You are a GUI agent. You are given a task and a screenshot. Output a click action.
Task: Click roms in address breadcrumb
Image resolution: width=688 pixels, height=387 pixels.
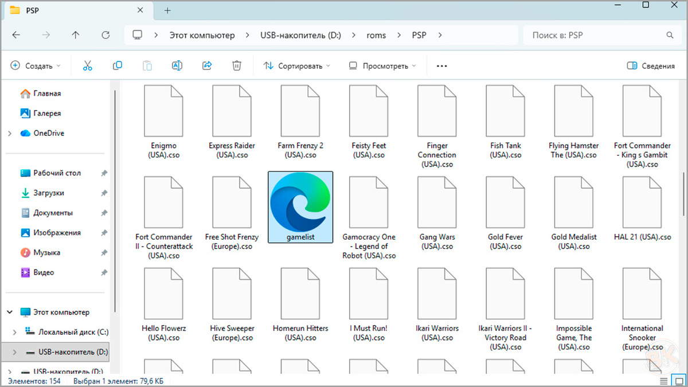[x=376, y=35]
